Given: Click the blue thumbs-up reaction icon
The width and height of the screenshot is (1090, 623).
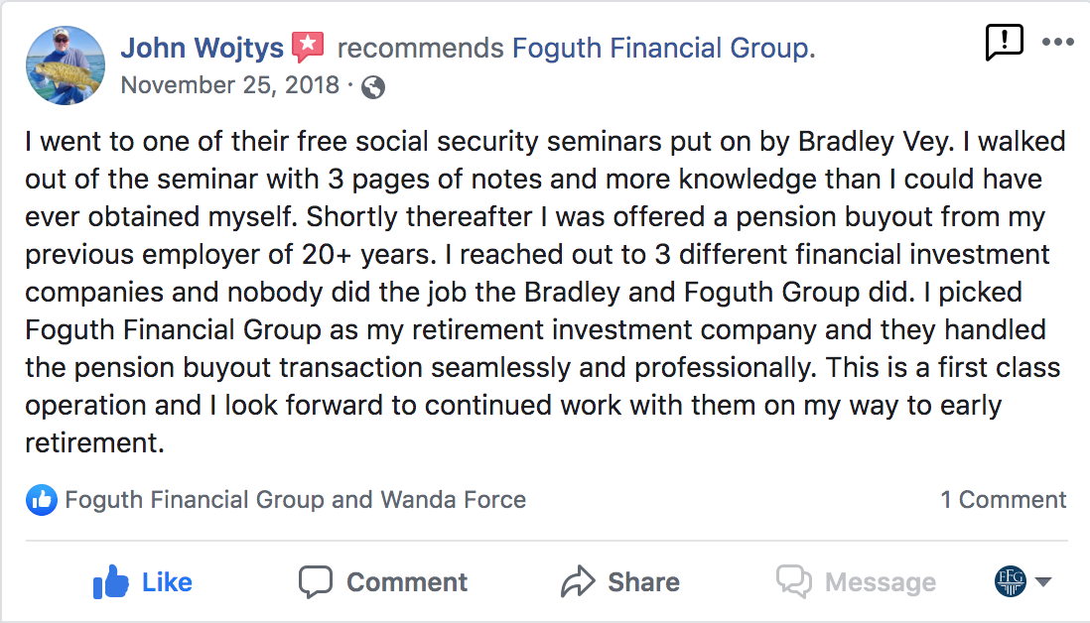Looking at the screenshot, I should pos(41,500).
